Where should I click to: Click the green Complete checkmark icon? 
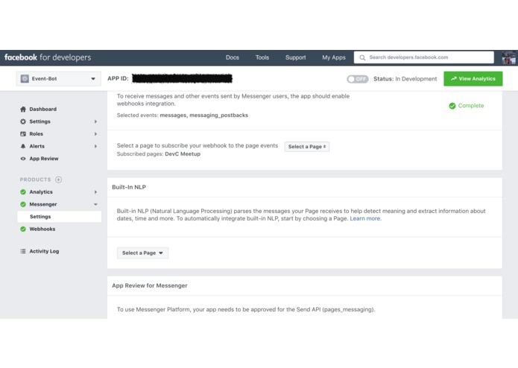(452, 106)
